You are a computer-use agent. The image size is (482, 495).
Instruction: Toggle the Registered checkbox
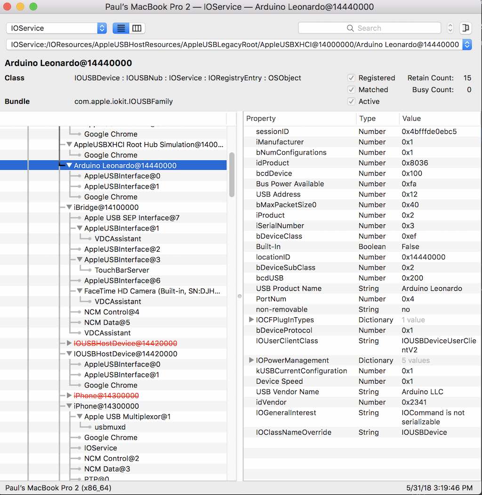(x=351, y=78)
